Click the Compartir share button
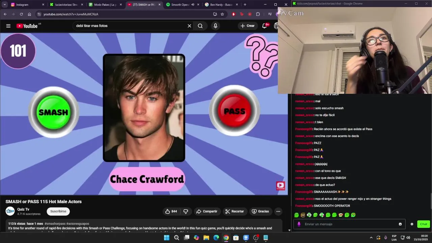The height and width of the screenshot is (243, 432). 207,211
